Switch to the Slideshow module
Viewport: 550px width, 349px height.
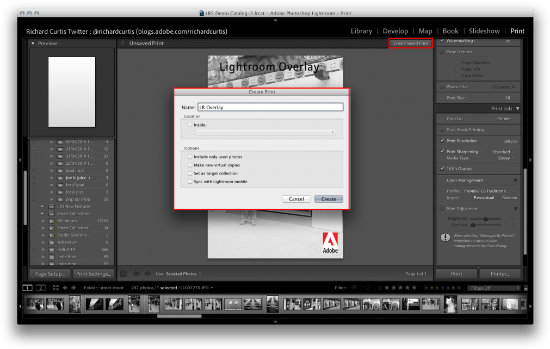pyautogui.click(x=484, y=31)
